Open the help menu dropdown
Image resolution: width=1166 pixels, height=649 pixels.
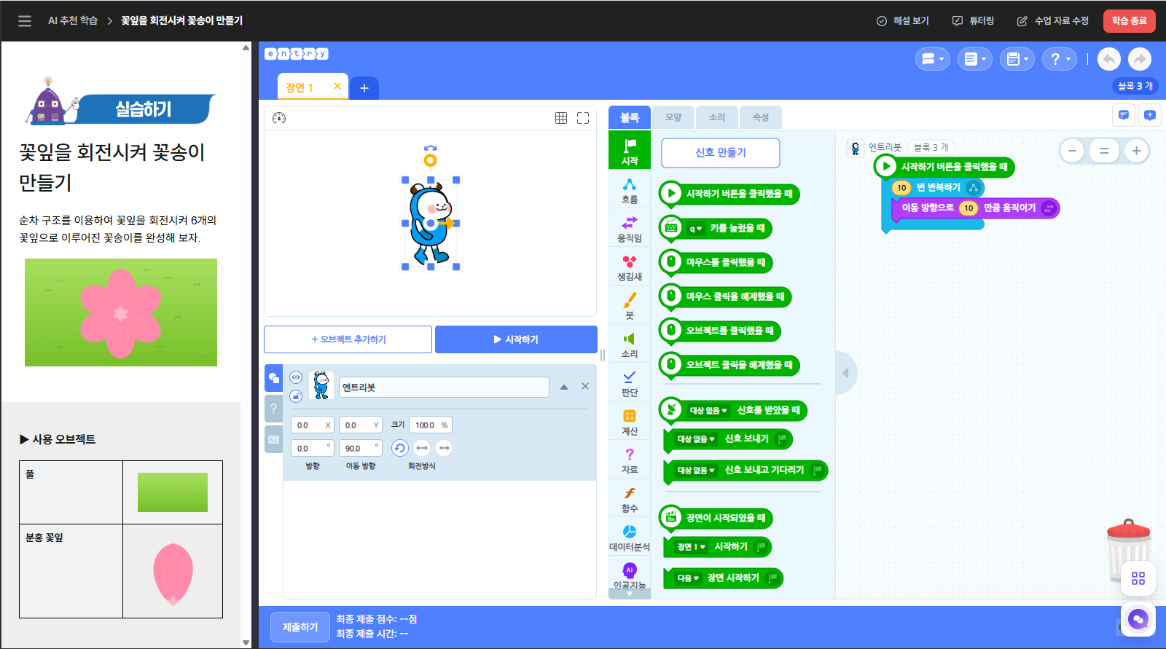tap(1060, 59)
